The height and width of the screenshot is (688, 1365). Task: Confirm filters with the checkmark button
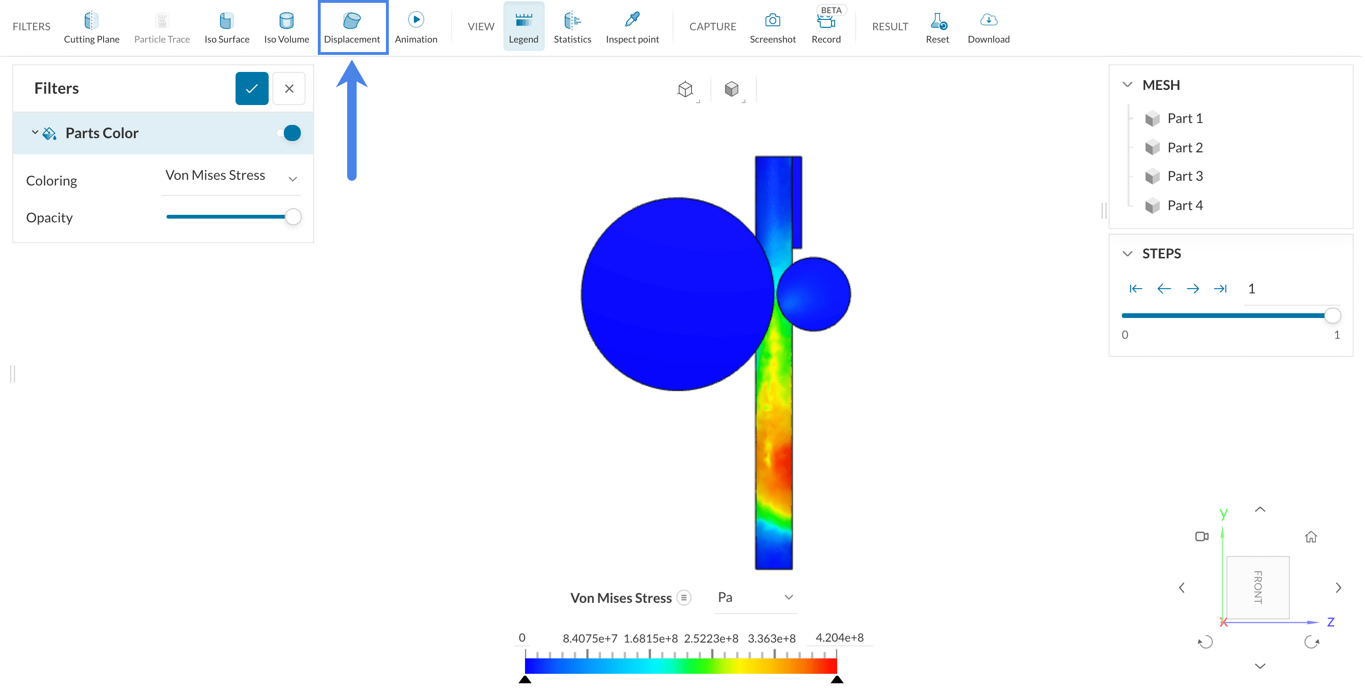[252, 88]
